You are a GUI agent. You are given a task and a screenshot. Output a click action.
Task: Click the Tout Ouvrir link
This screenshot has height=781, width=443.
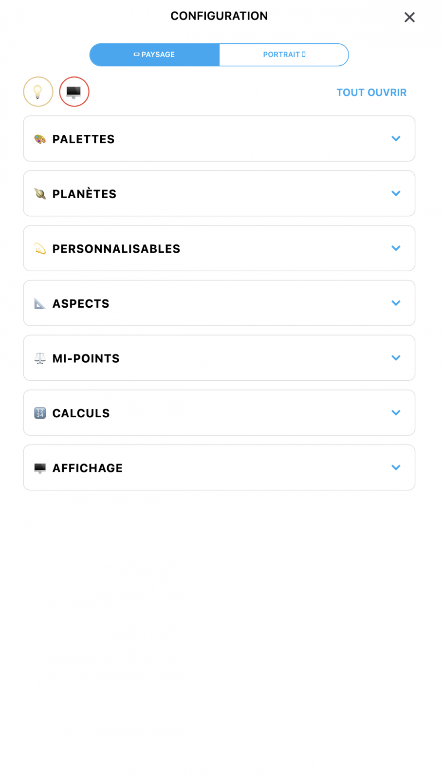coord(371,93)
